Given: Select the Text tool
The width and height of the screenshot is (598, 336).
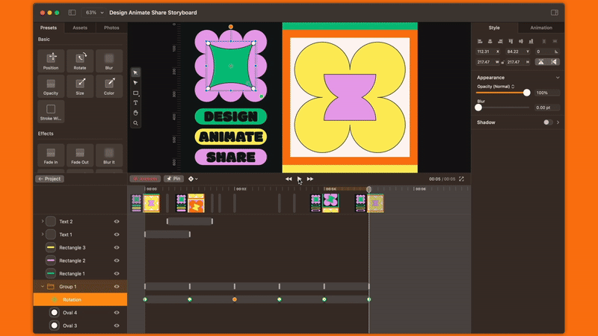Looking at the screenshot, I should [x=135, y=103].
